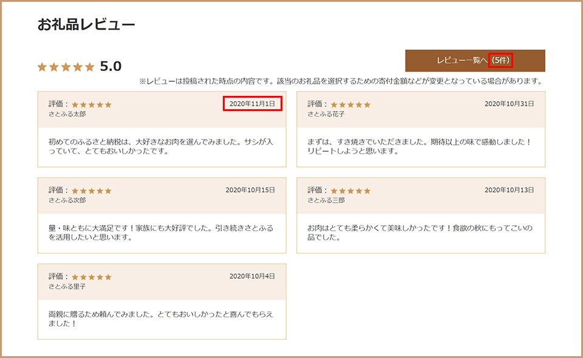Click the date 2020年11月1日
Viewport: 583px width, 358px height.
(x=252, y=104)
